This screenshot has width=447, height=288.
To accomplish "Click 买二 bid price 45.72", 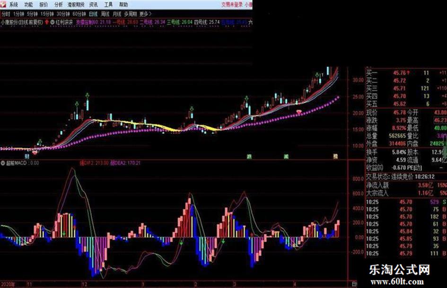I will click(399, 81).
